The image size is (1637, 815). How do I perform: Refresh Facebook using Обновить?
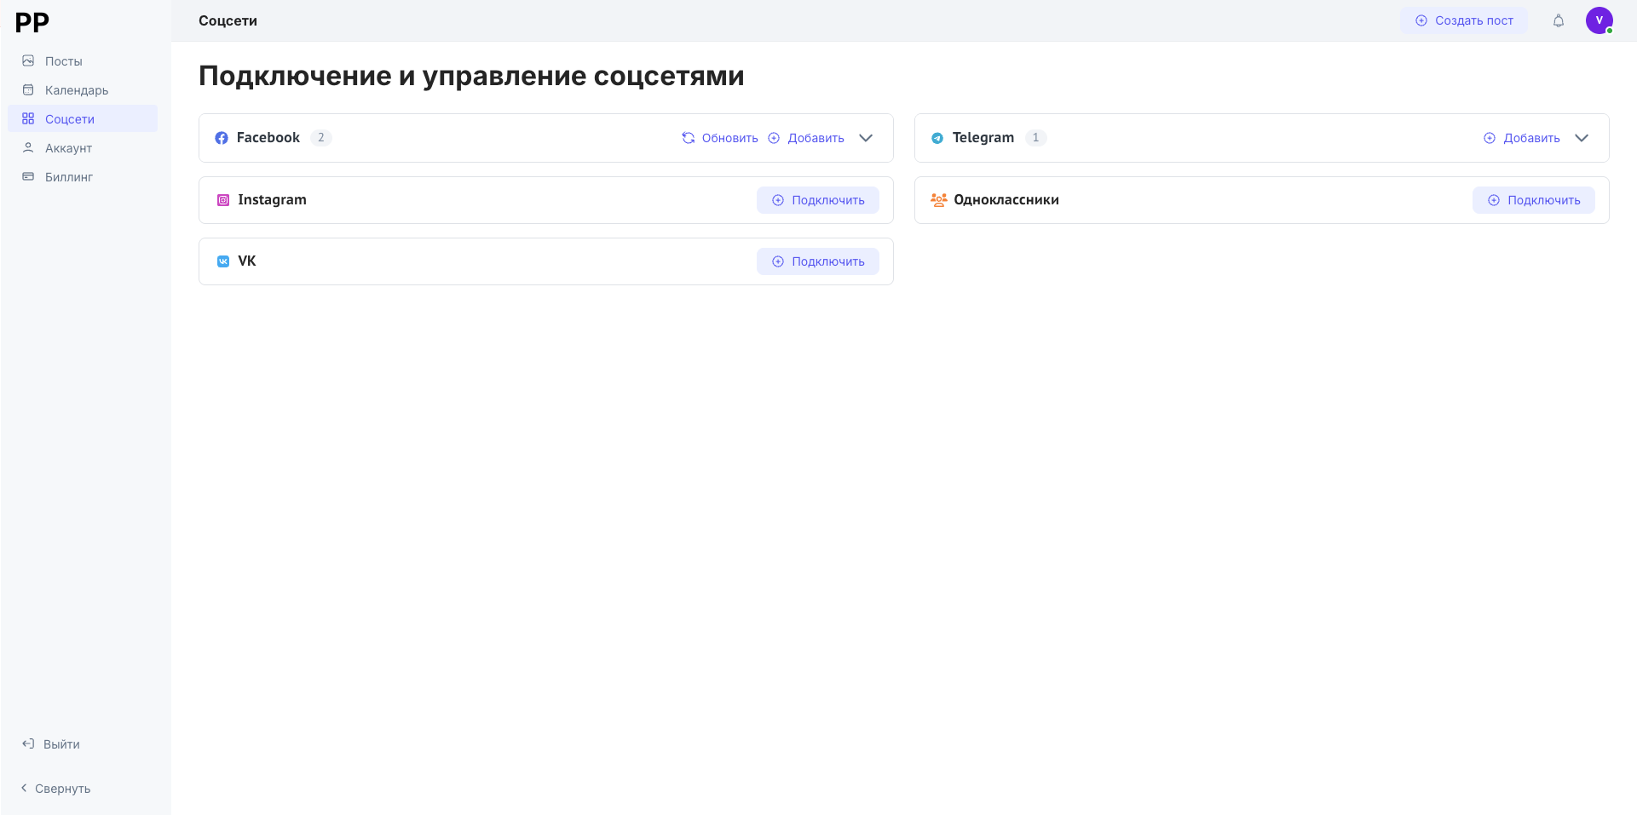[x=720, y=138]
